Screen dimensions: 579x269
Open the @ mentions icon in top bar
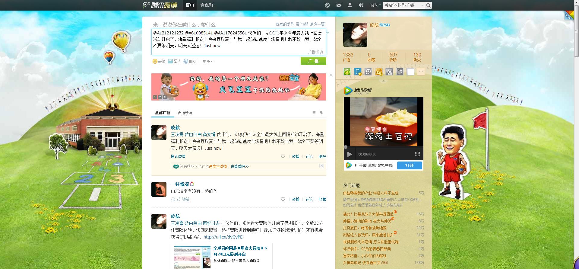[327, 5]
